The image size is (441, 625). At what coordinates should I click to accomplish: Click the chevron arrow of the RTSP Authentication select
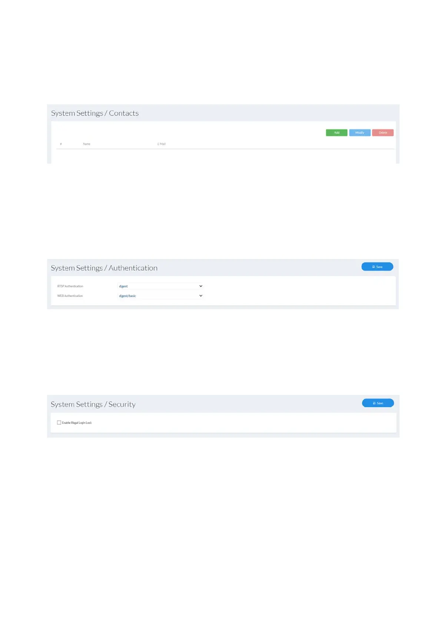(201, 286)
